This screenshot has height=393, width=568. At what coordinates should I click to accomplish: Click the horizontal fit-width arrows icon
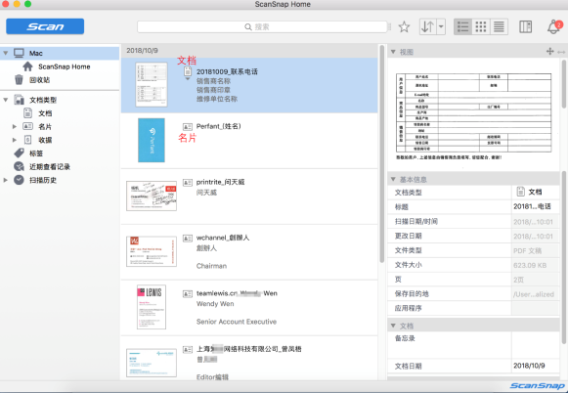pyautogui.click(x=561, y=52)
